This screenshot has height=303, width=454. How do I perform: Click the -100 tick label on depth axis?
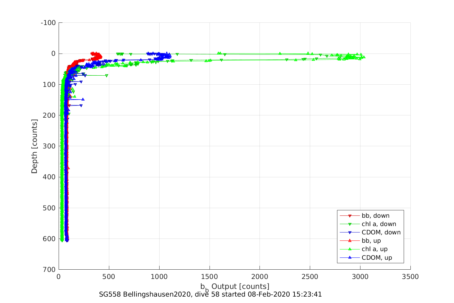(x=48, y=23)
